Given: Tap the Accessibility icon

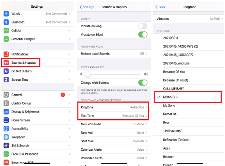Looking at the screenshot, I should click(6, 129).
